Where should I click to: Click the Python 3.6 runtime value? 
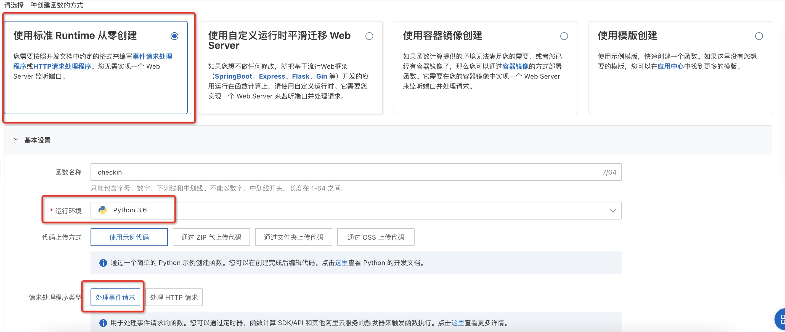click(x=130, y=210)
